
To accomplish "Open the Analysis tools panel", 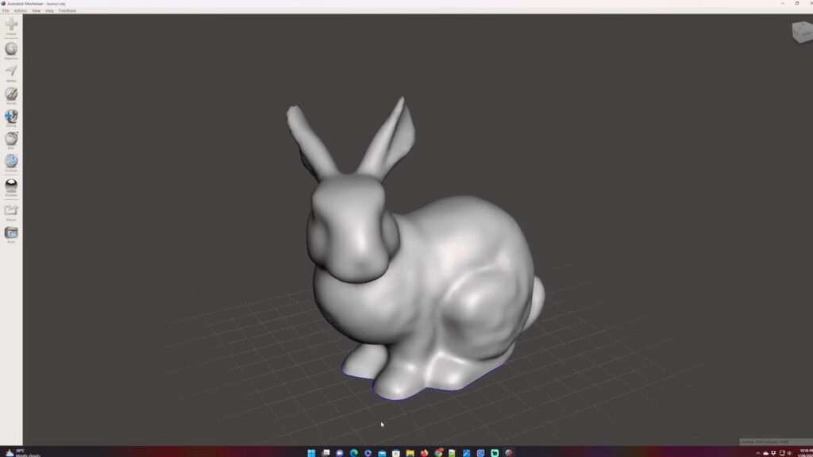I will (11, 163).
